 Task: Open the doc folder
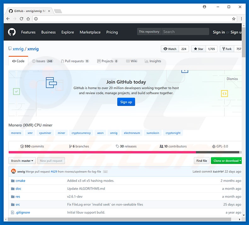(18, 189)
